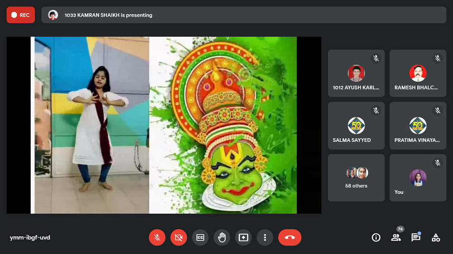Turn on the camera
Image resolution: width=453 pixels, height=254 pixels.
click(178, 237)
